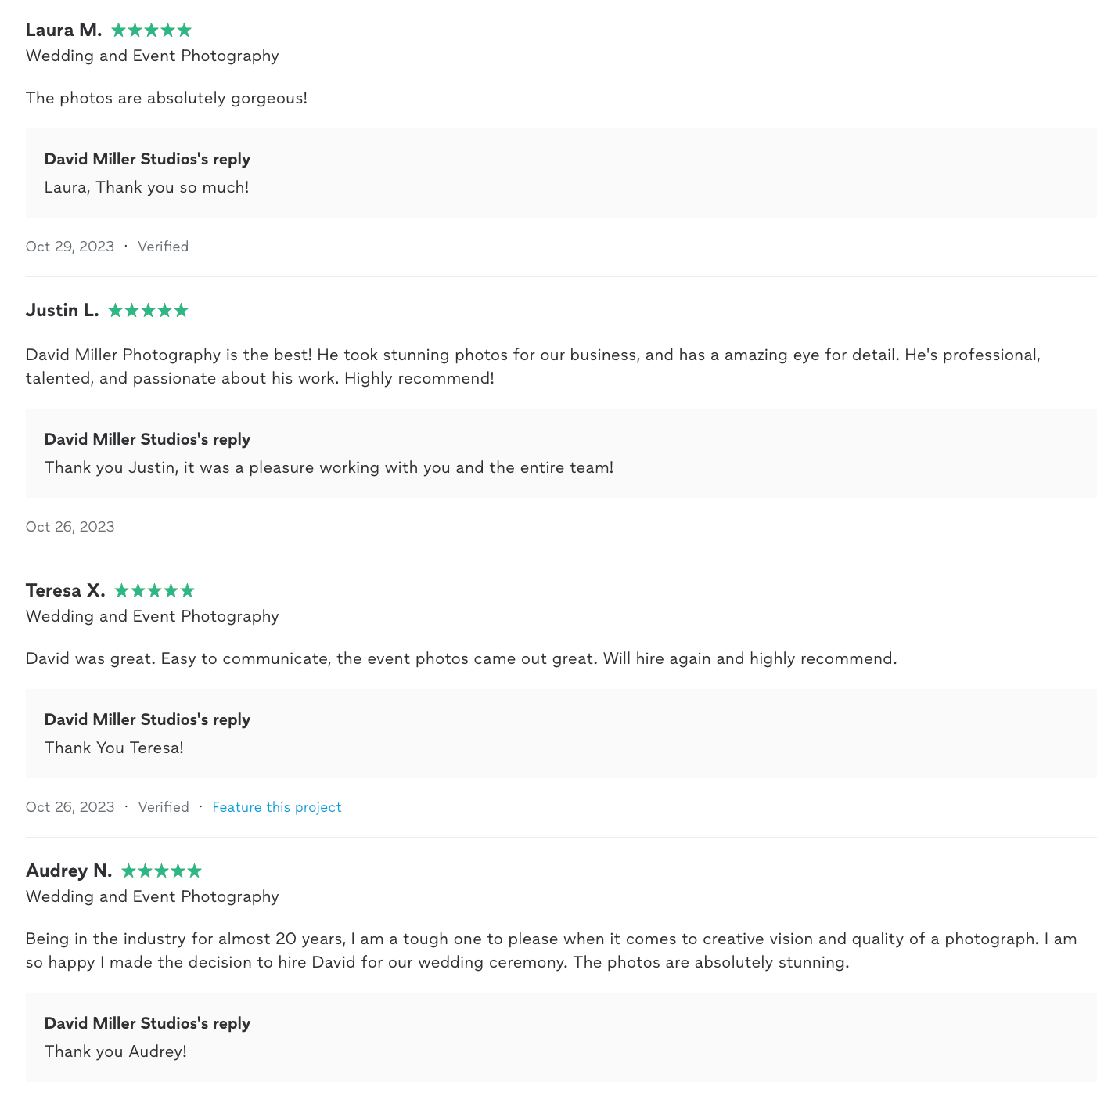Click Teresa's 'Wedding and Event Photography' category
The image size is (1097, 1096).
click(152, 616)
